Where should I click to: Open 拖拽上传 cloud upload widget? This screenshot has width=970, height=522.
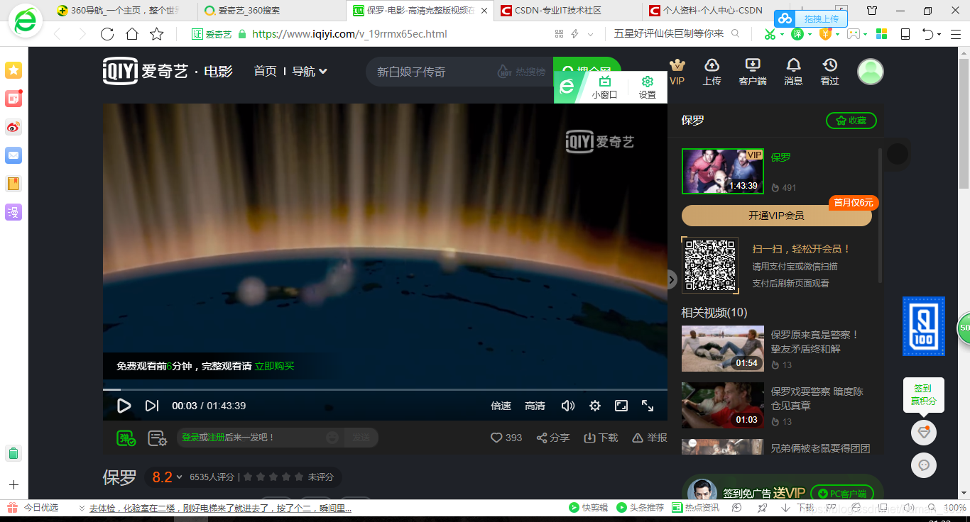(x=812, y=18)
